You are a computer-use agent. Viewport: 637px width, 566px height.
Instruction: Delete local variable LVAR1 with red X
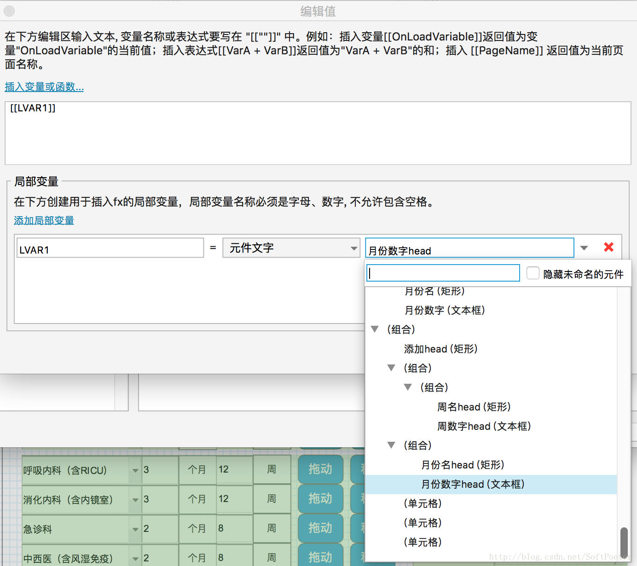click(608, 247)
